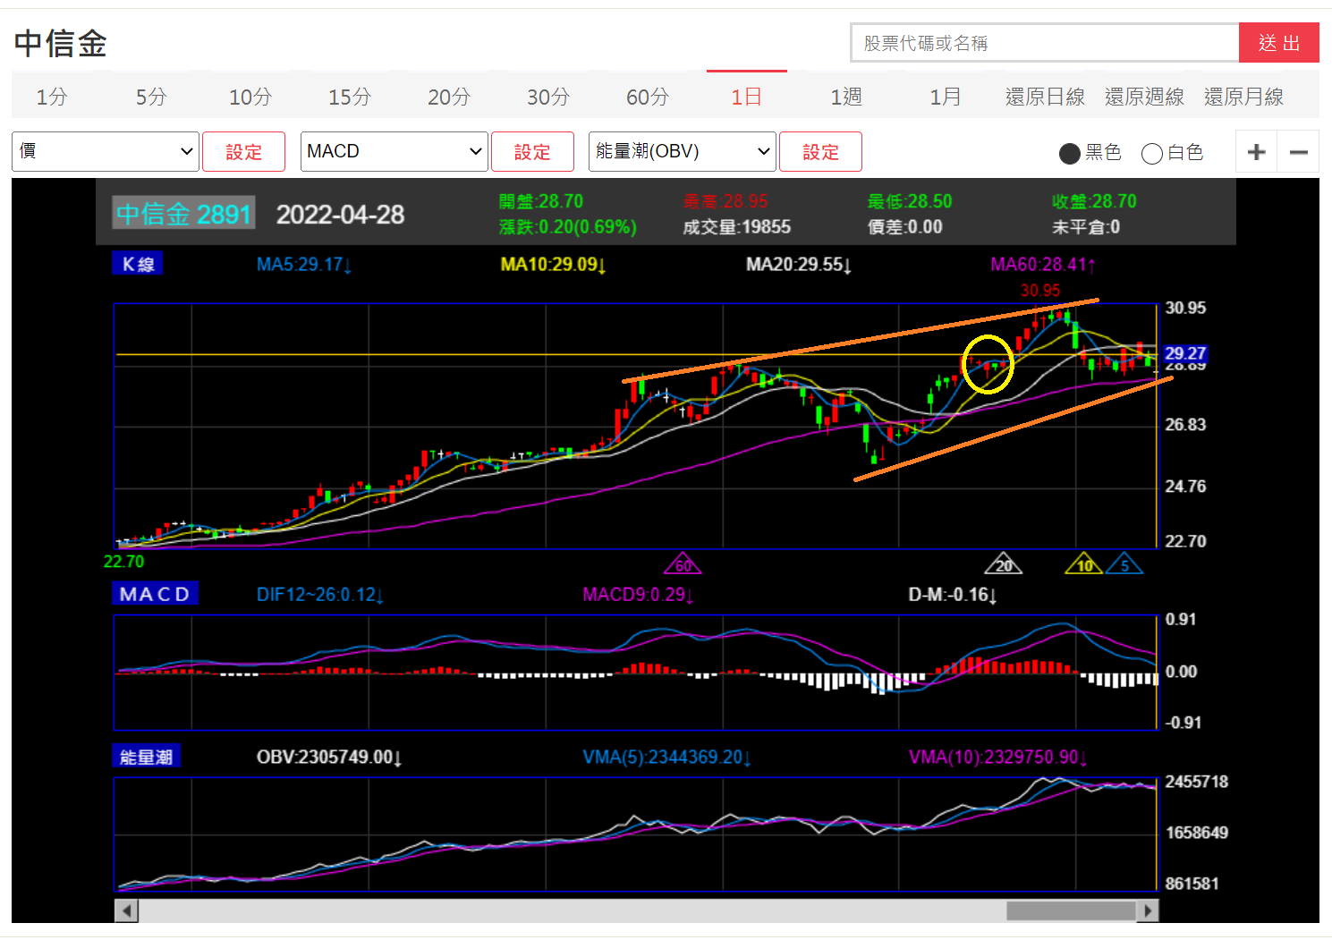Viewport: 1332px width, 940px height.
Task: Click the chart scrollbar right arrow
Action: [1148, 910]
